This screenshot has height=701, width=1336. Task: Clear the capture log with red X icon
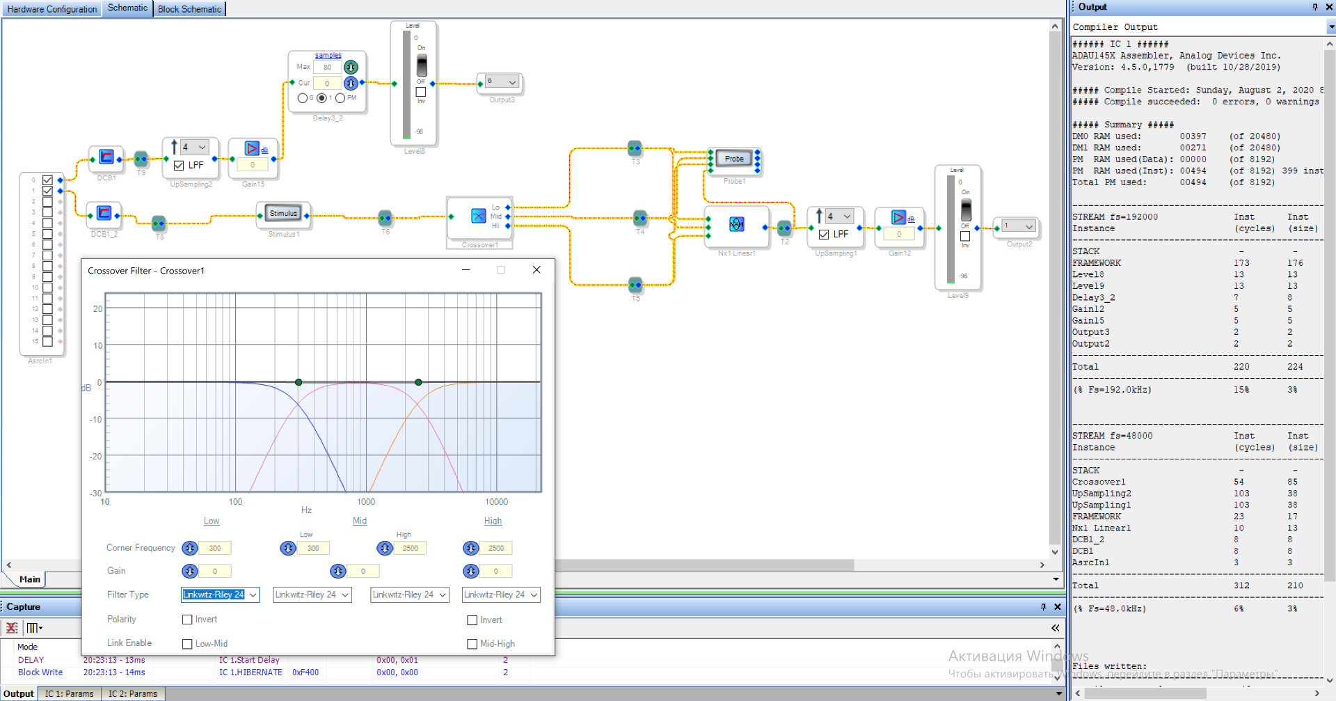[x=12, y=628]
